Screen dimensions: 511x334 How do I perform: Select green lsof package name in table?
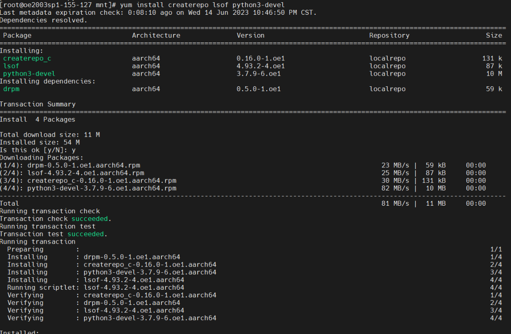11,66
